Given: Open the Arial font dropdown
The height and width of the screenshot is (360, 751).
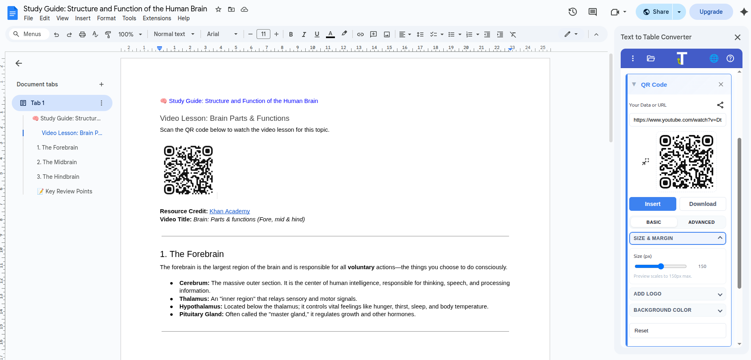Looking at the screenshot, I should [x=222, y=34].
